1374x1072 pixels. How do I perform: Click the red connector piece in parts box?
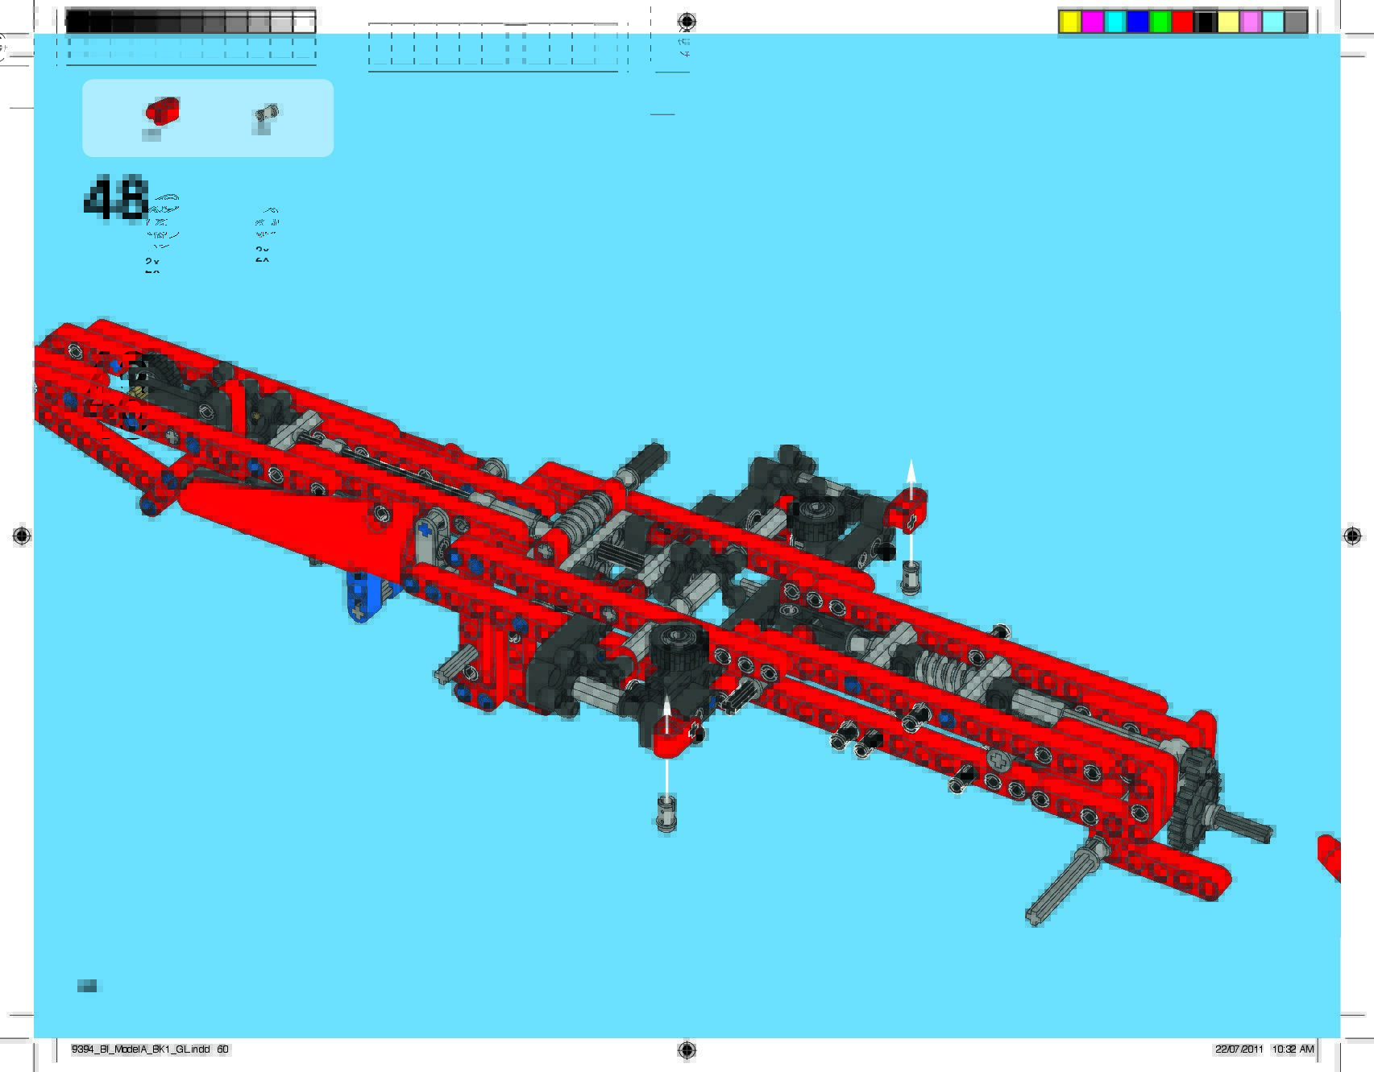point(162,110)
